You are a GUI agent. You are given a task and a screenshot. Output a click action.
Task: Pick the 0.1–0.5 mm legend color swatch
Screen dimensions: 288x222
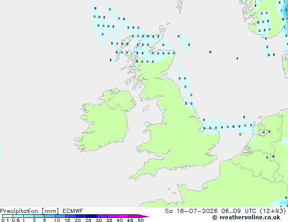click(x=8, y=216)
